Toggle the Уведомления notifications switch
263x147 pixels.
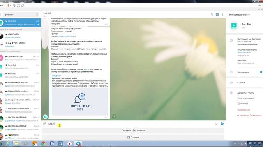[x=261, y=72]
